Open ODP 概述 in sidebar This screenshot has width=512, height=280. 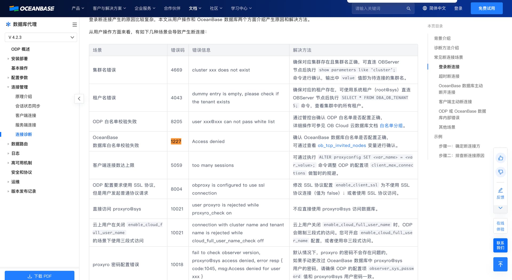coord(21,49)
